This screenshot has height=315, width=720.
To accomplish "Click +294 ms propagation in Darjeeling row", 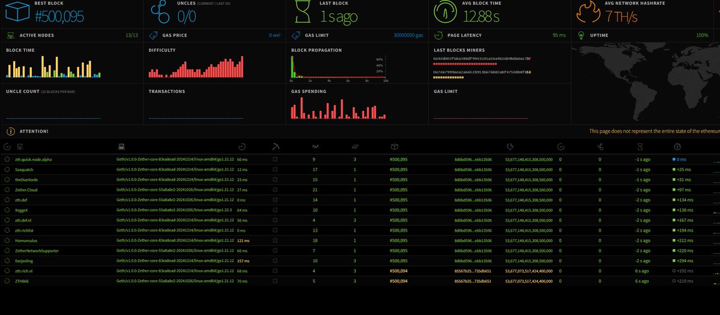I will pyautogui.click(x=684, y=260).
